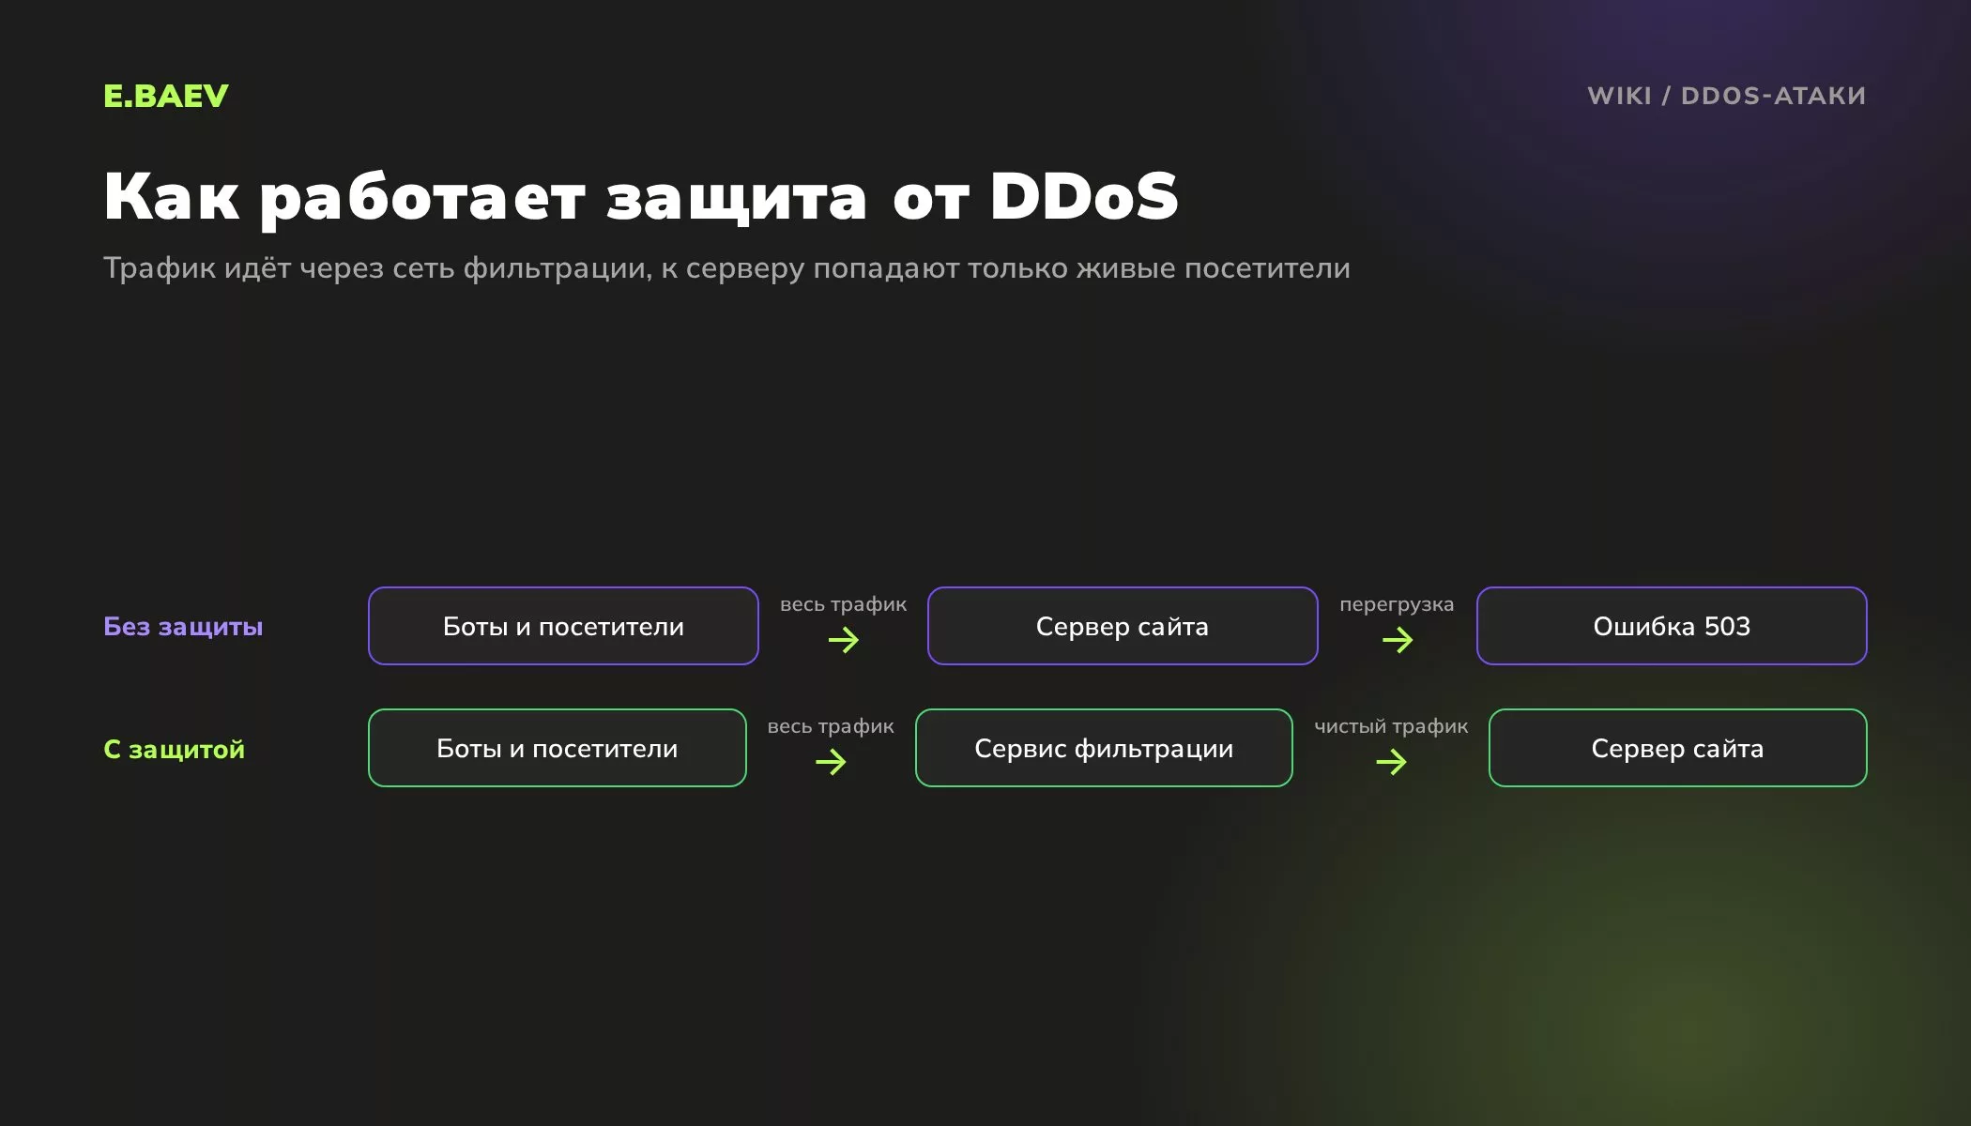Select the 'С защитой' row label

175,749
